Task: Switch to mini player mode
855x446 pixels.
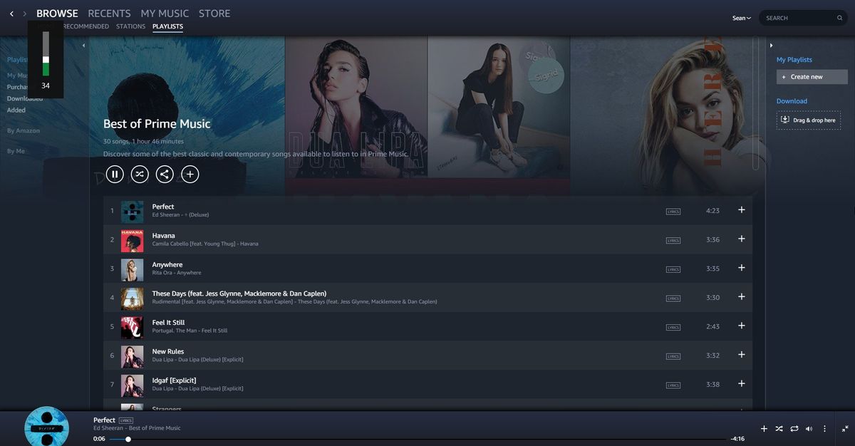Action: [843, 428]
